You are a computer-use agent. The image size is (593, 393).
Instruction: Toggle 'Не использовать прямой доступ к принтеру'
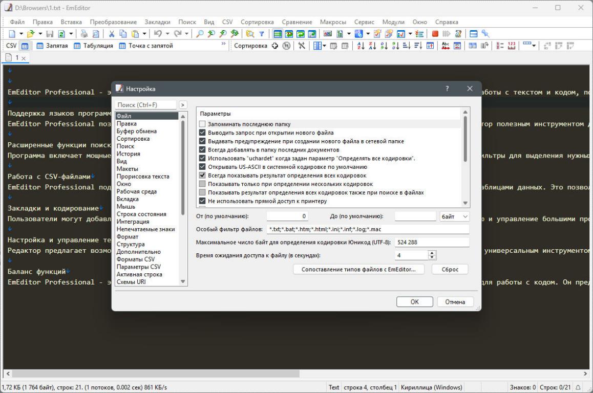tap(202, 201)
